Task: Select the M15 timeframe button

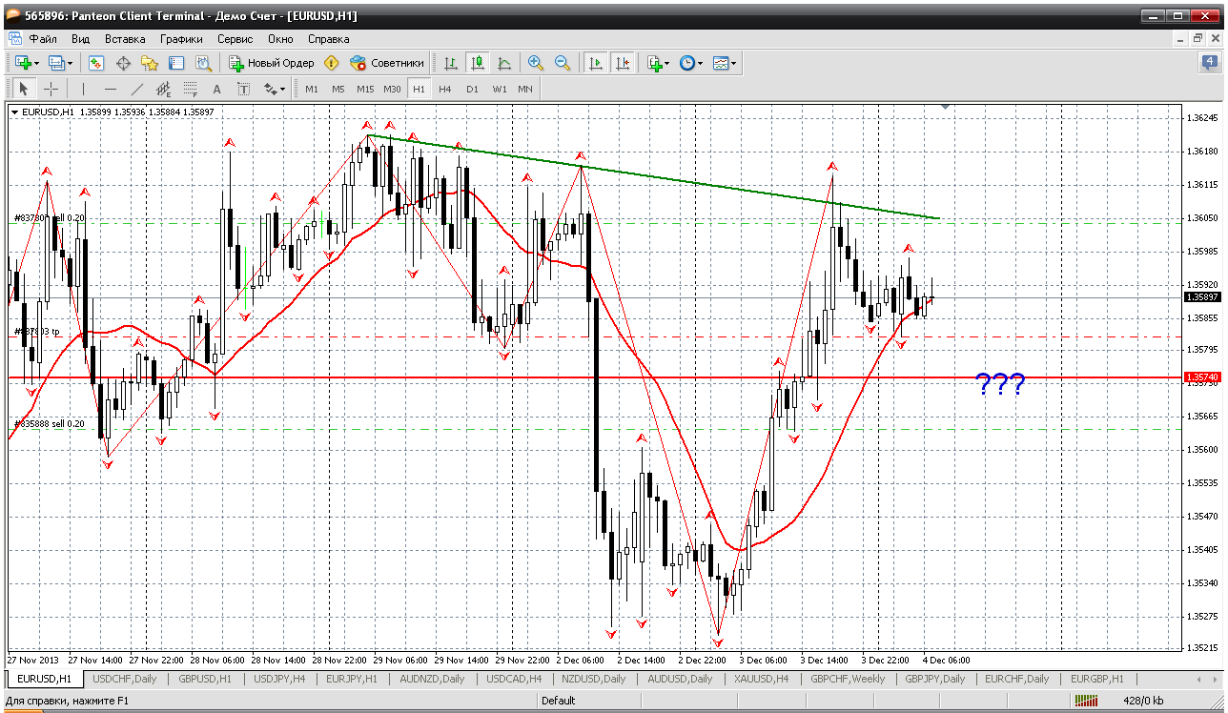Action: pyautogui.click(x=365, y=89)
